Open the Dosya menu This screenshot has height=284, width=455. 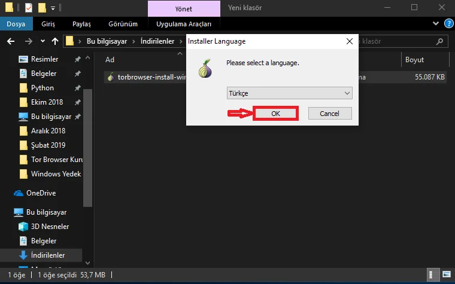[x=16, y=24]
